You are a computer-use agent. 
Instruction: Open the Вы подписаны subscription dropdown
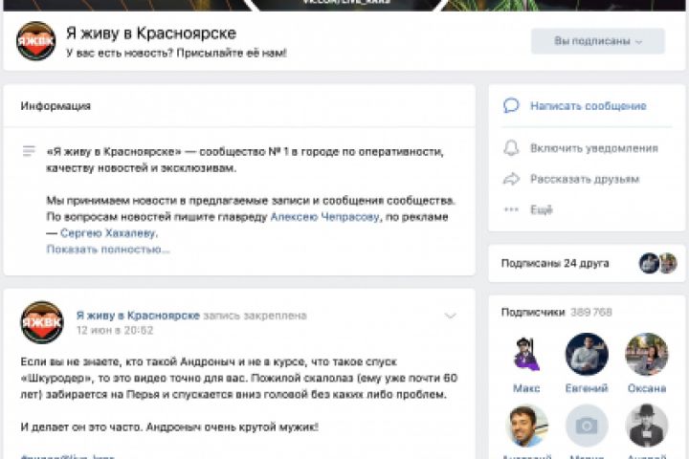tap(597, 41)
